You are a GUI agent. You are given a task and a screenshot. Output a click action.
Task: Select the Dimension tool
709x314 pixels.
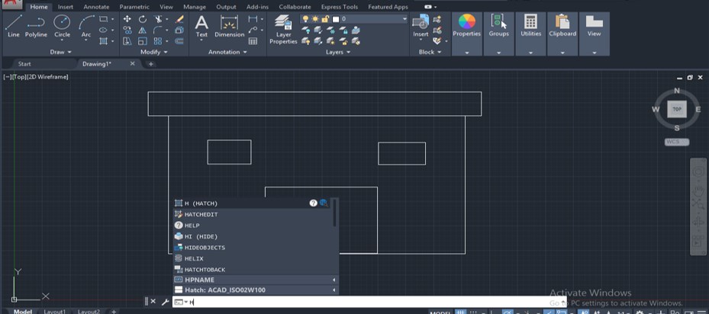(229, 26)
